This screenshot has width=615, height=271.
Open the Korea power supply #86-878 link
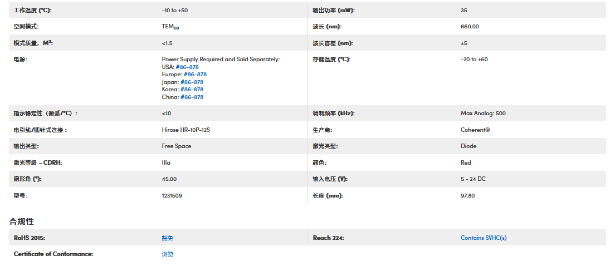click(x=192, y=90)
